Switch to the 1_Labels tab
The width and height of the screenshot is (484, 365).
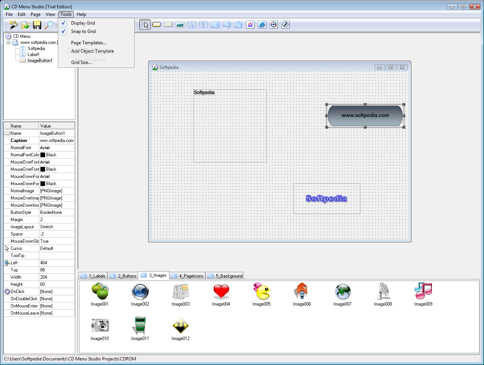(93, 276)
